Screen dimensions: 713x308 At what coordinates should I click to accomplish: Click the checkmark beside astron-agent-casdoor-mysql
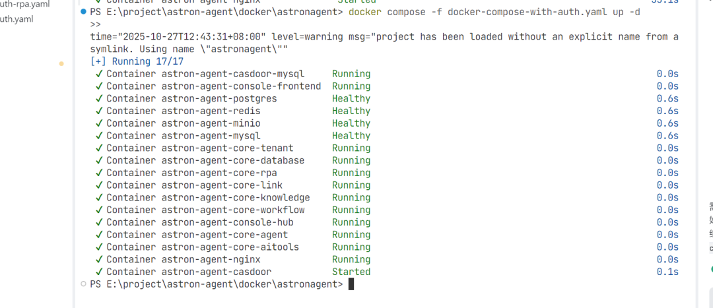point(99,74)
